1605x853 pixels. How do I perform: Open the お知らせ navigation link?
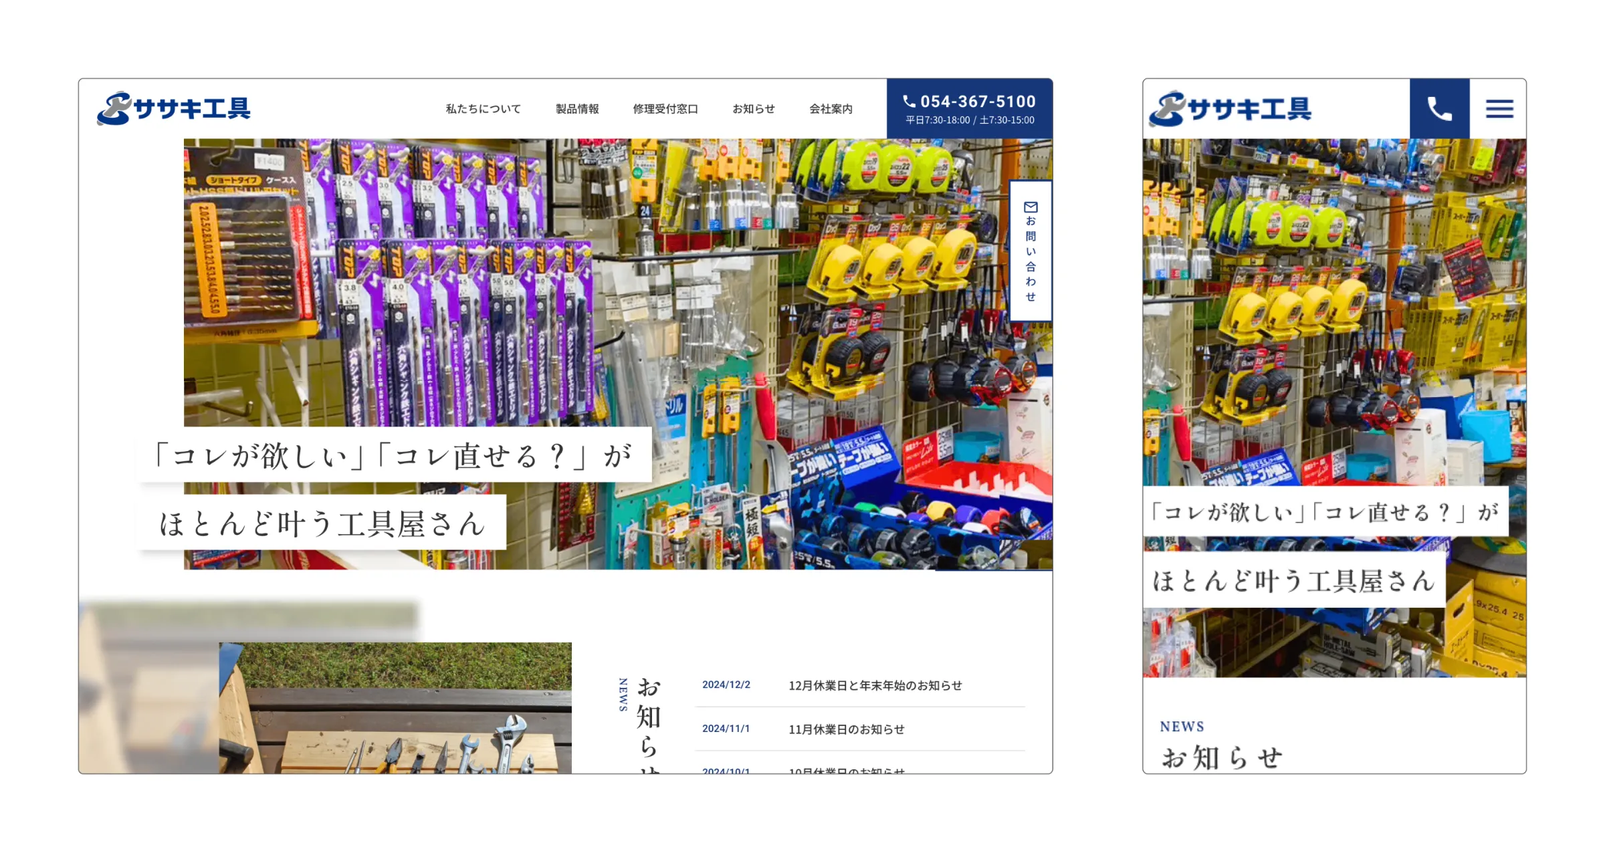pos(754,109)
